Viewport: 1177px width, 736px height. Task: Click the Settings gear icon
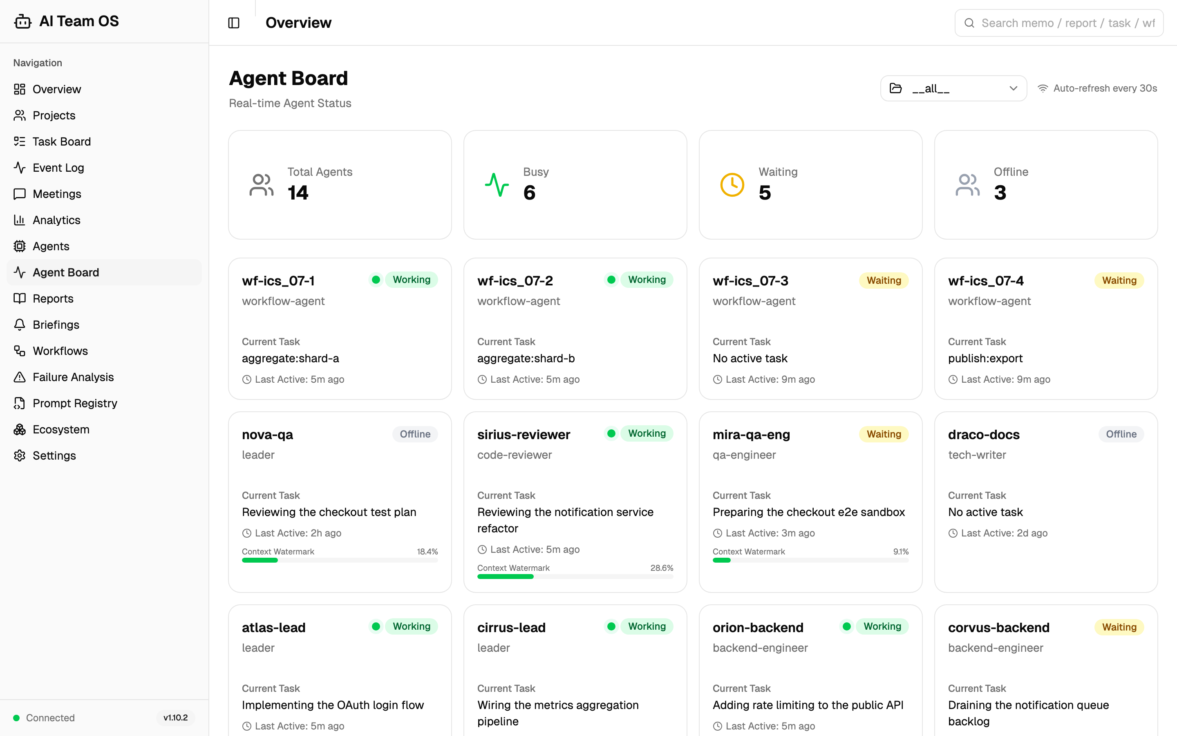click(20, 456)
